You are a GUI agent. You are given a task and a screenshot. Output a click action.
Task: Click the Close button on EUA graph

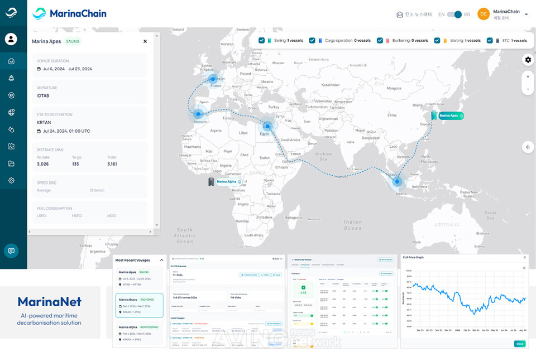(520, 344)
